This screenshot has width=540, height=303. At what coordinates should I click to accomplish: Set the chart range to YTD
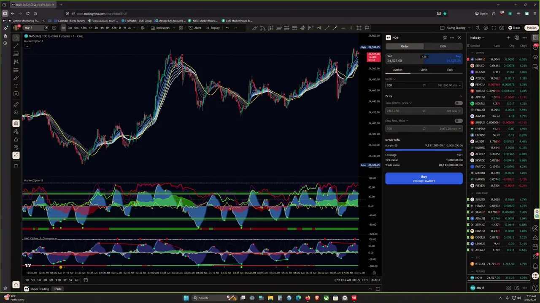pos(58,280)
